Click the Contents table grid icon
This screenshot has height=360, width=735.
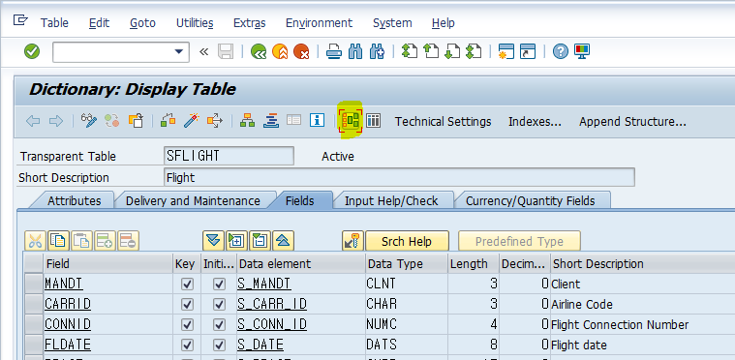[x=373, y=121]
